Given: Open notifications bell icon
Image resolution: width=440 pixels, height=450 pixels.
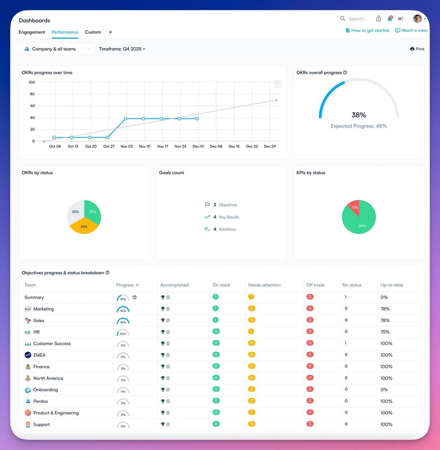Looking at the screenshot, I should coord(390,19).
